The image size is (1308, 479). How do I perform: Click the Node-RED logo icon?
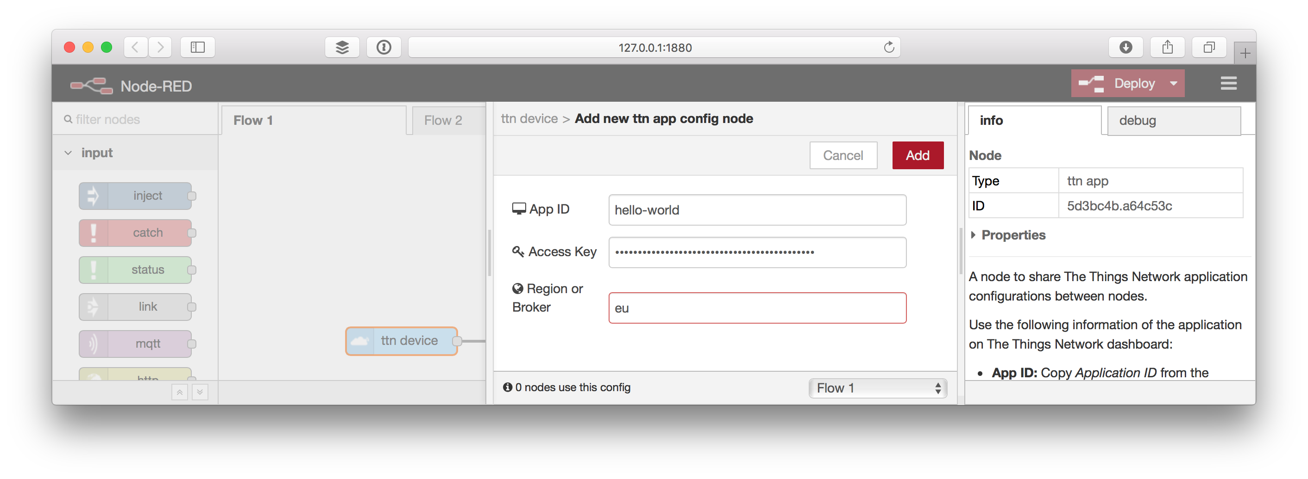pos(92,86)
